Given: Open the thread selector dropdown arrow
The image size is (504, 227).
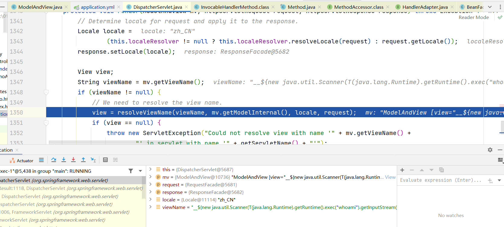Looking at the screenshot, I should coord(140,171).
